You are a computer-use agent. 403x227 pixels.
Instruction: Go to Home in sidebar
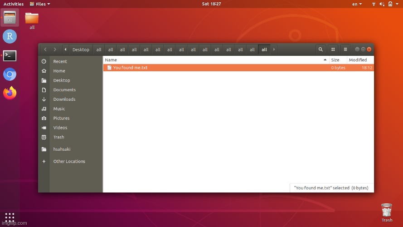coord(70,71)
